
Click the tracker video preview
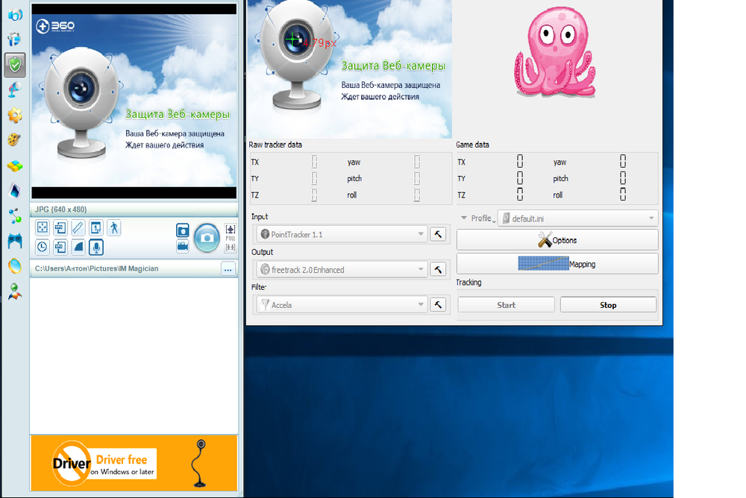[x=350, y=69]
